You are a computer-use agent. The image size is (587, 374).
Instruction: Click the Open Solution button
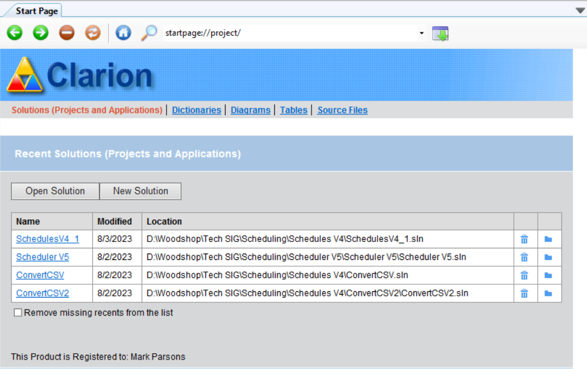click(x=55, y=191)
